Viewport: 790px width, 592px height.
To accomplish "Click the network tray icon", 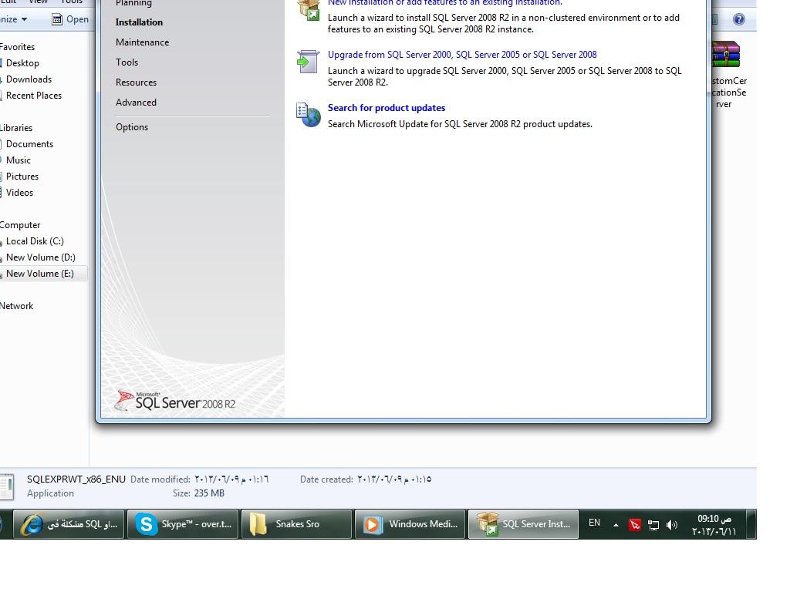I will [x=653, y=525].
